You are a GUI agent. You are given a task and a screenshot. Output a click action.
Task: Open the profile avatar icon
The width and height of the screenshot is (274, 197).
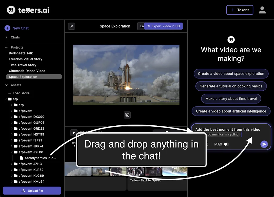click(x=262, y=10)
